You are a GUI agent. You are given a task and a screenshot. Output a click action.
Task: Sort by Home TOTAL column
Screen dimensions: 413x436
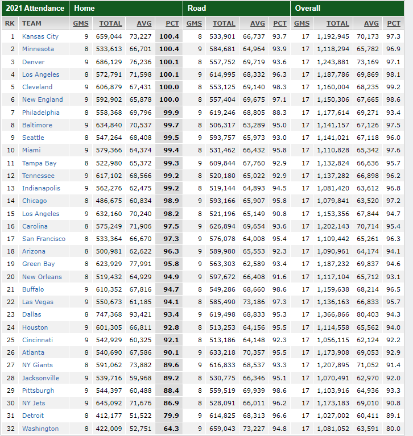(110, 24)
